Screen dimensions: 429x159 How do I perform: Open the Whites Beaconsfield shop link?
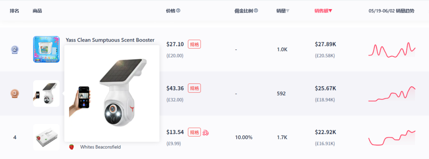(x=100, y=147)
